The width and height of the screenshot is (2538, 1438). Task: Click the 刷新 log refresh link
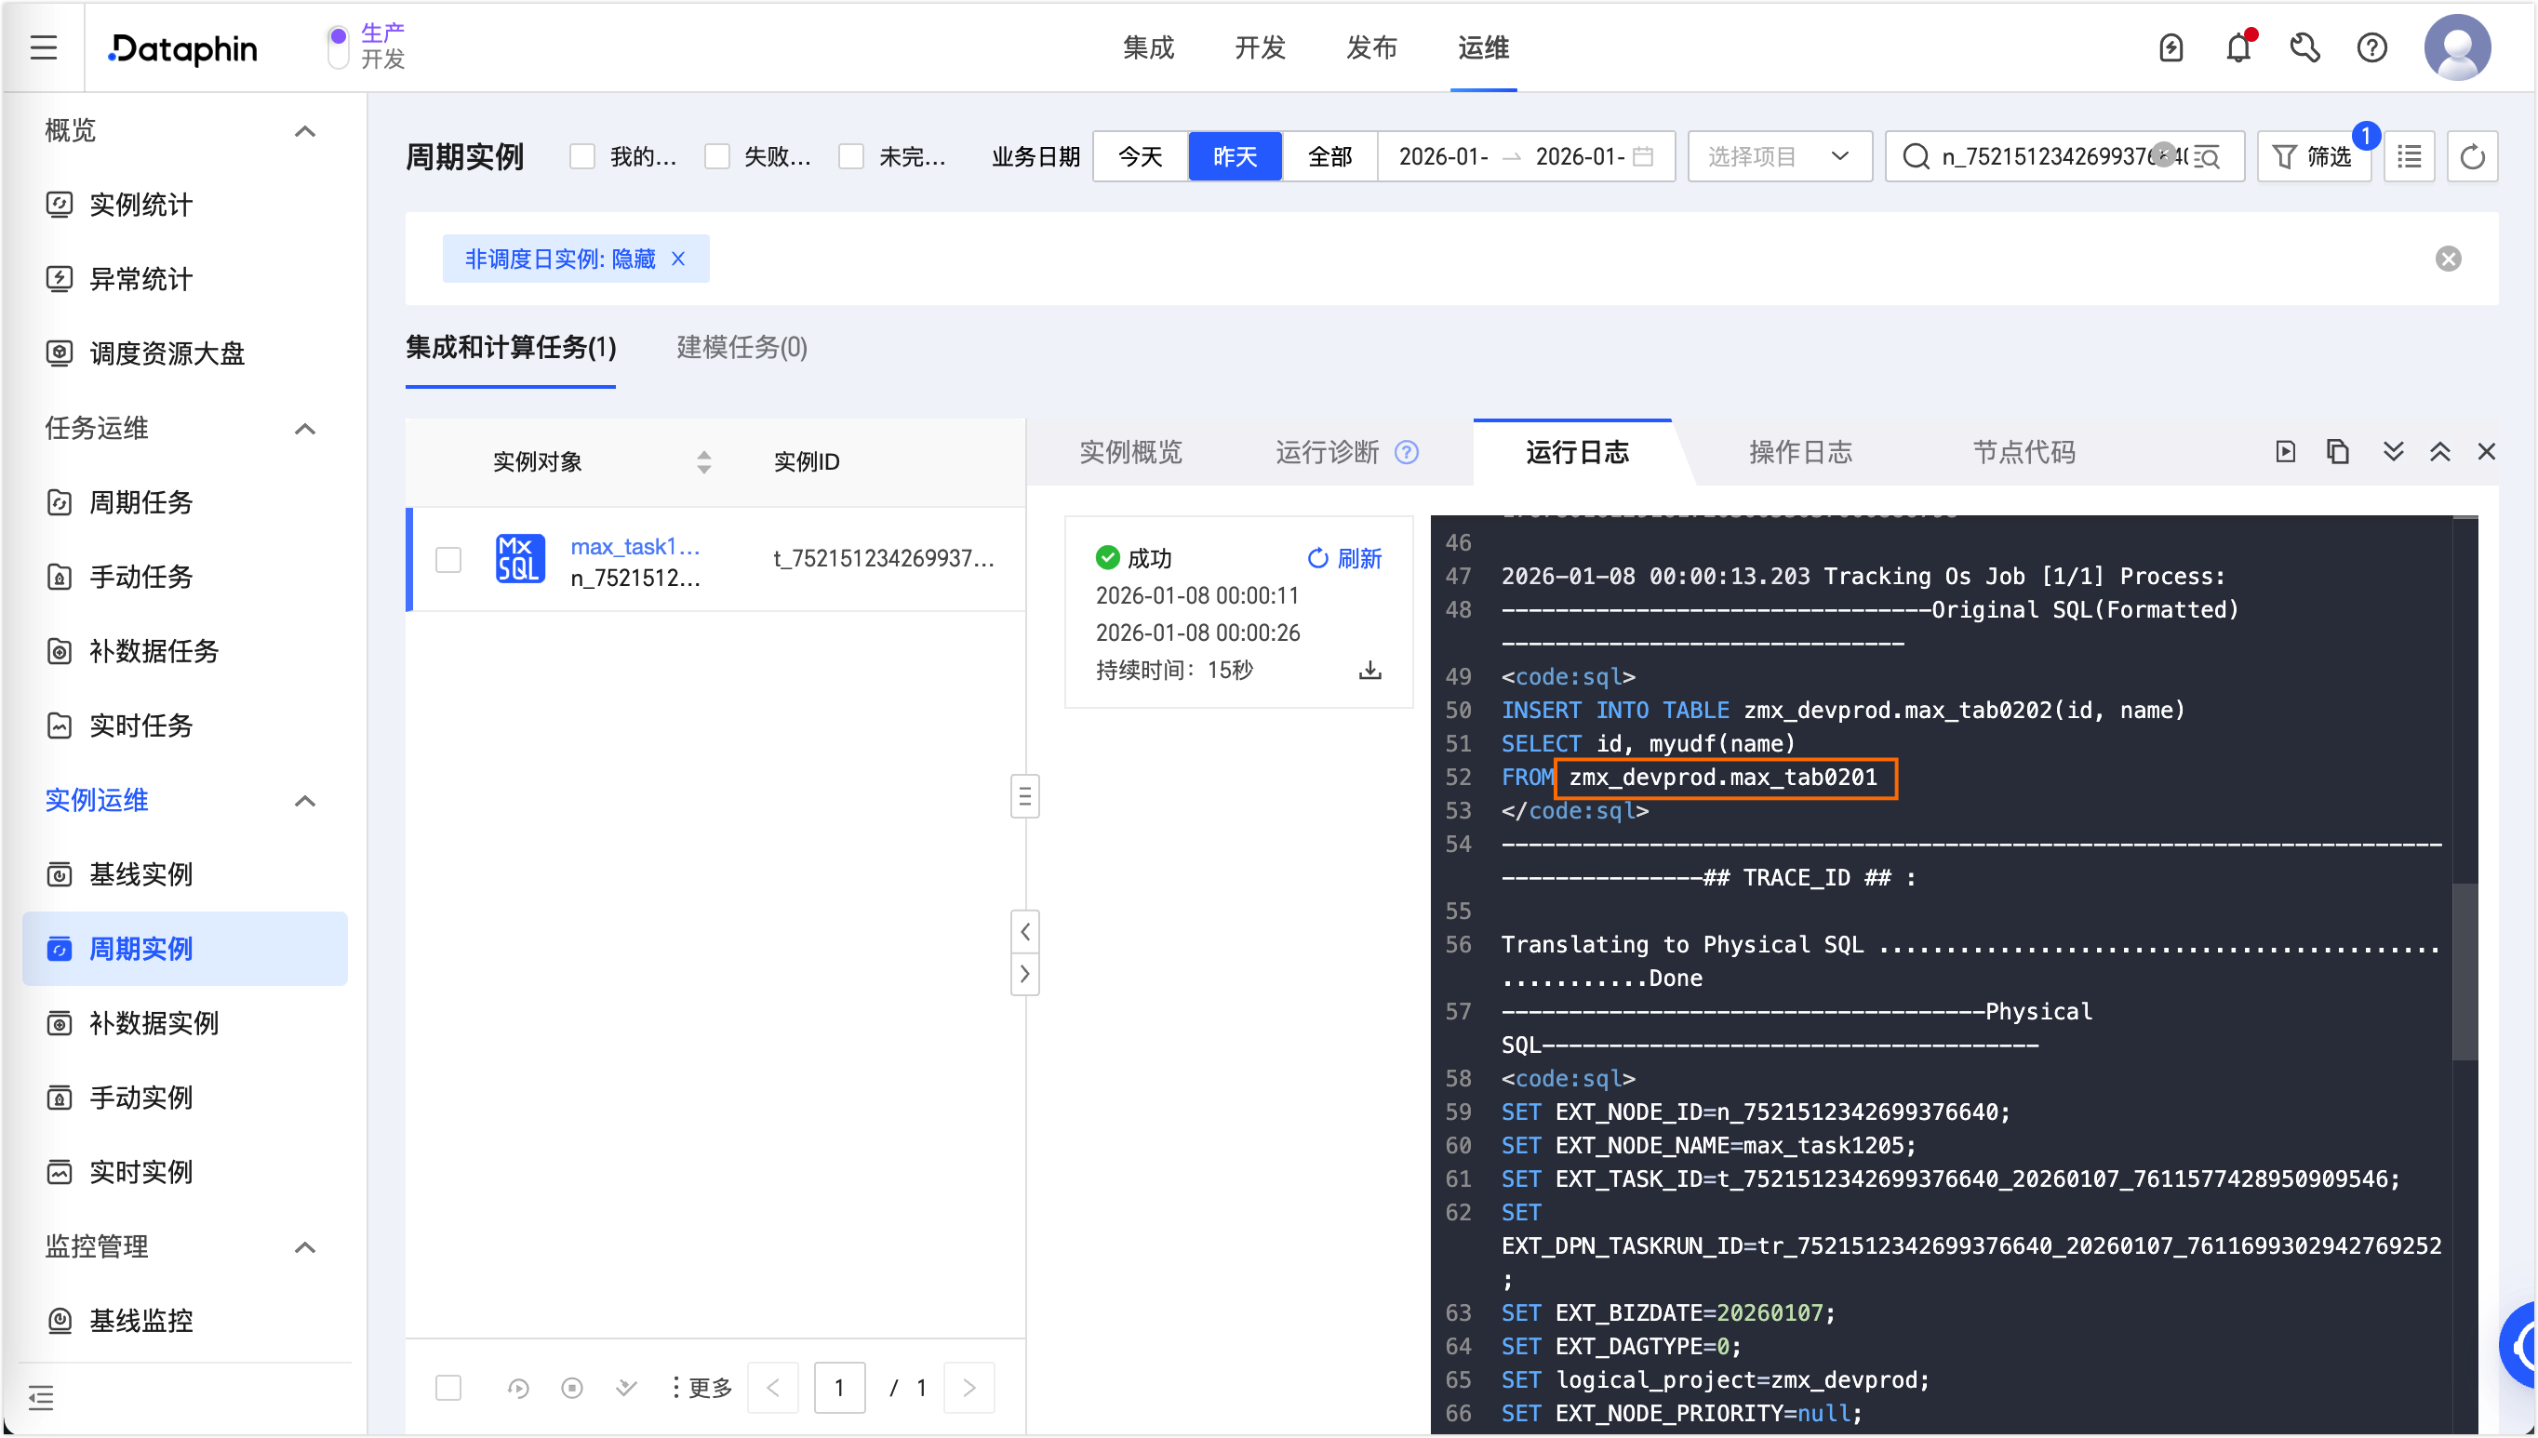1344,559
